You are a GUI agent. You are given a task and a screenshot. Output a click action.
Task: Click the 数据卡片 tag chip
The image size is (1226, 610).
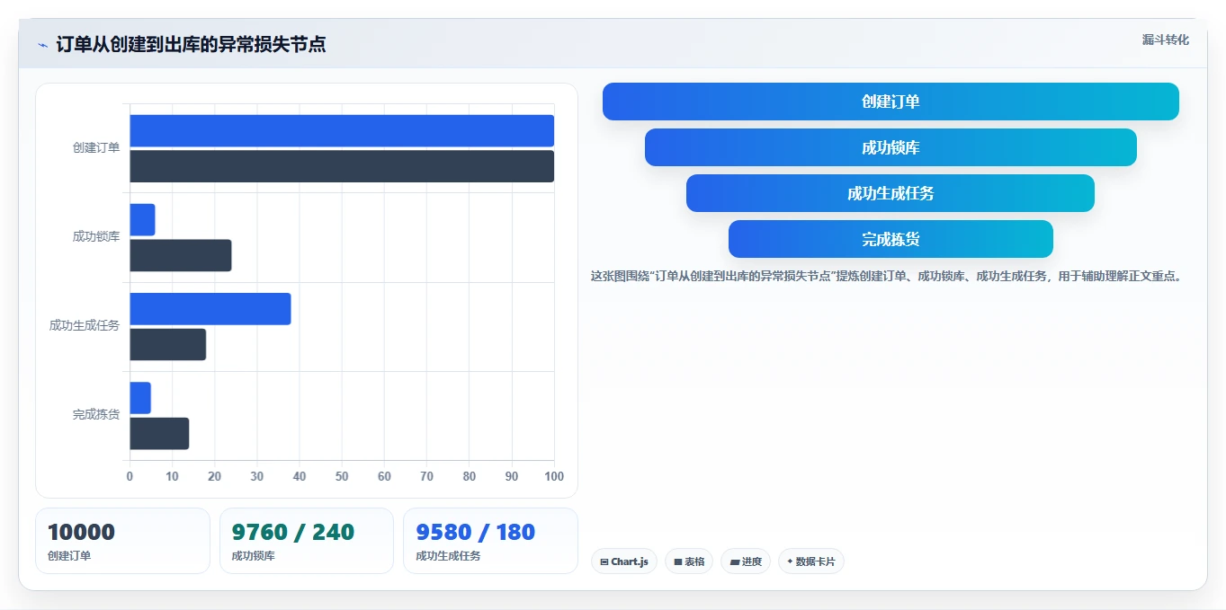[811, 561]
